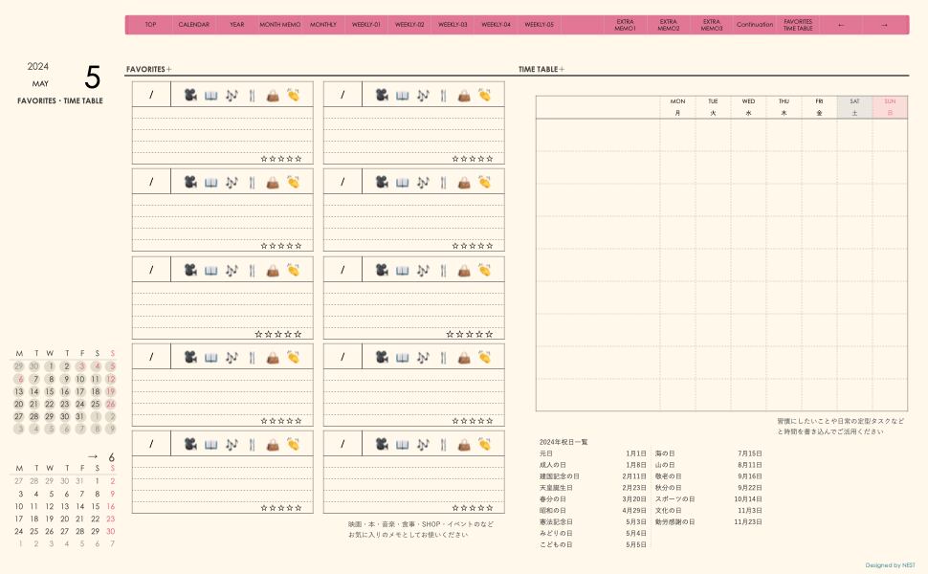Jump to June using the arrow above the mini calendar

point(93,457)
